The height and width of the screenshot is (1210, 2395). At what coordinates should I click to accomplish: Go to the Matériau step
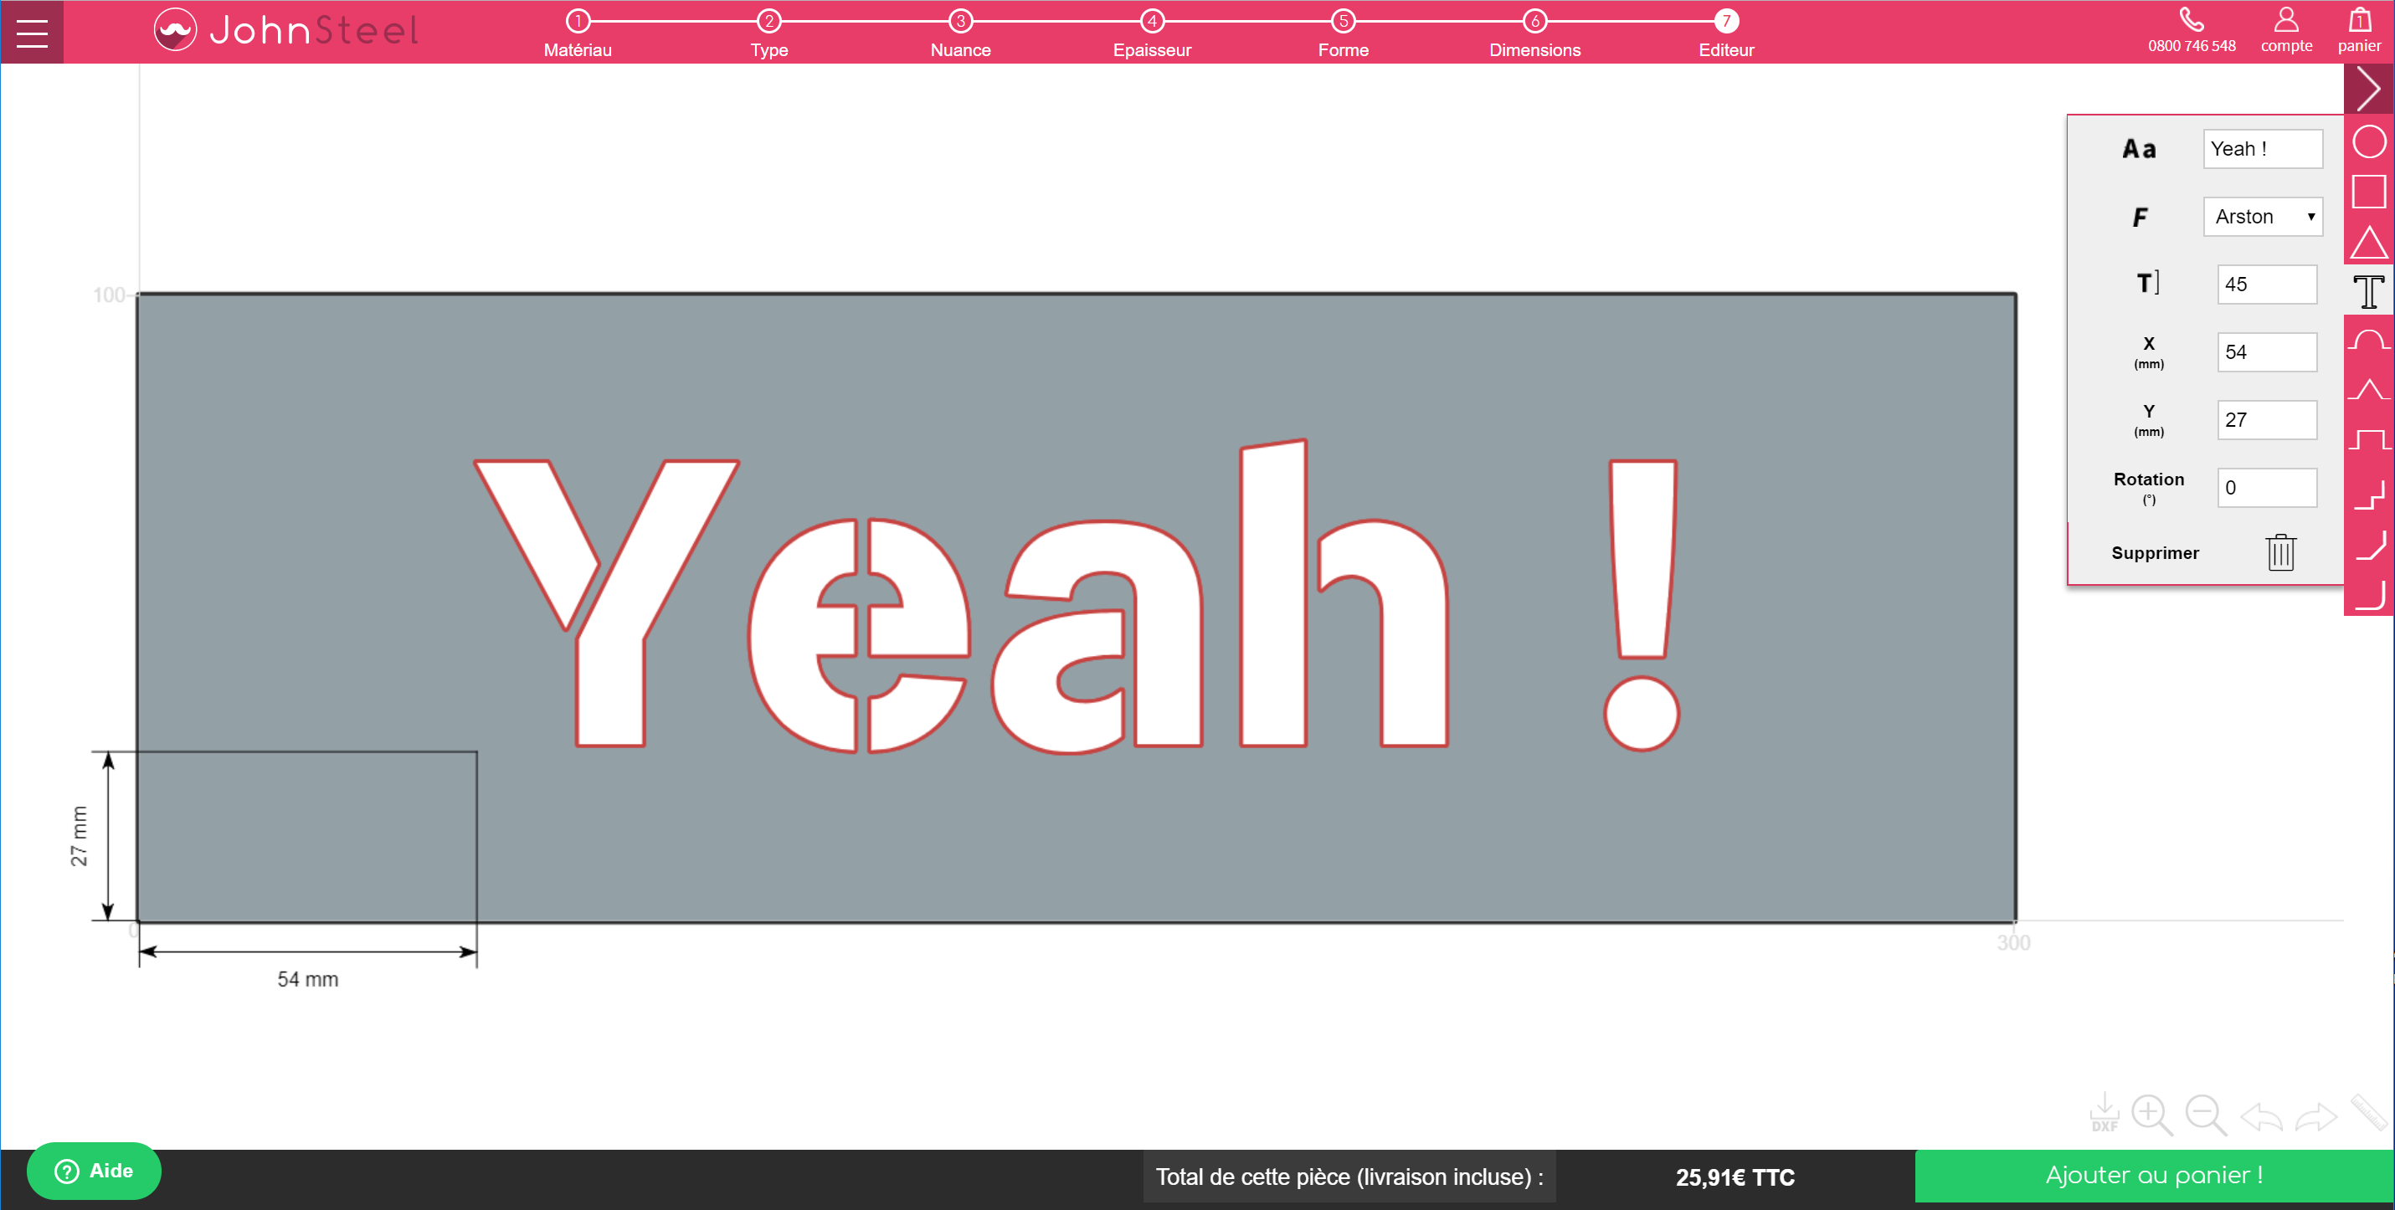(578, 33)
